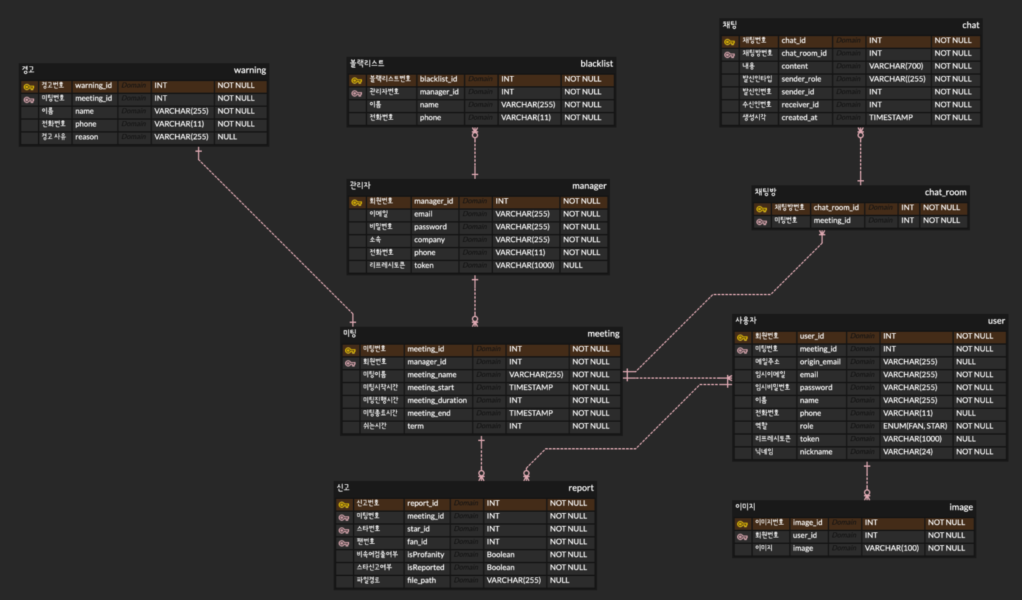This screenshot has height=600, width=1022.
Task: Click the reason column in warning table
Action: pos(86,137)
